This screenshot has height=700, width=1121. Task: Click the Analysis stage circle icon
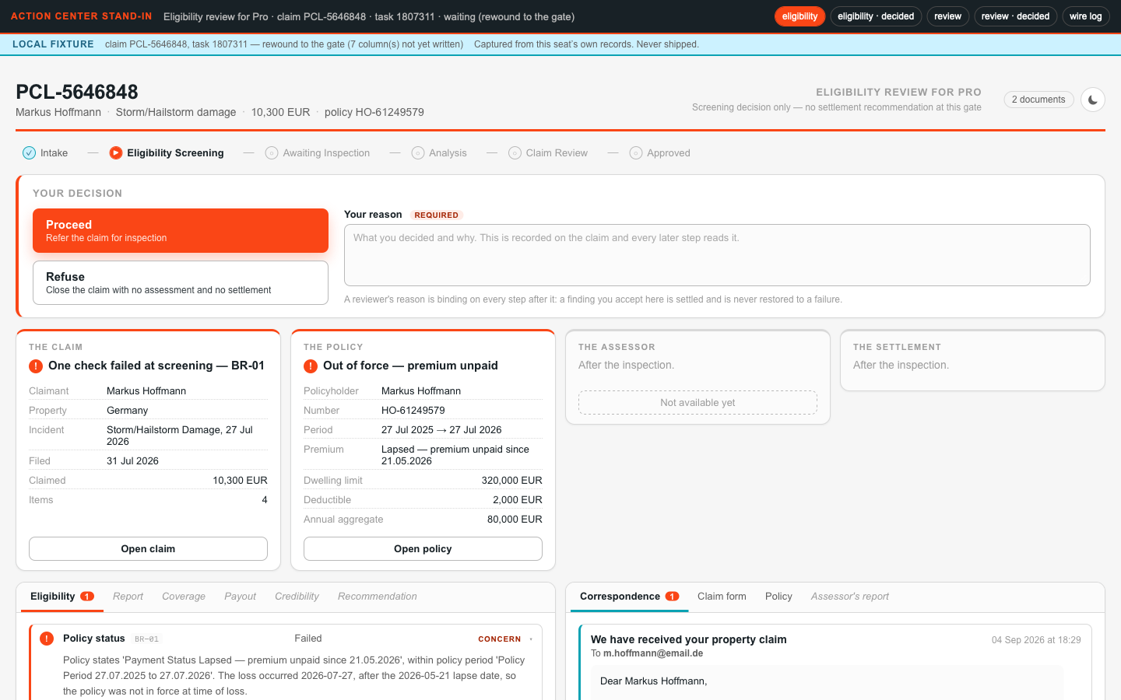coord(418,153)
